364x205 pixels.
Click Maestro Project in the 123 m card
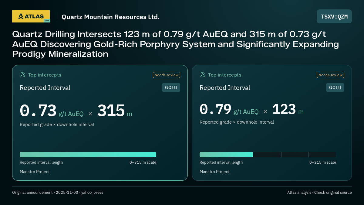click(x=214, y=172)
